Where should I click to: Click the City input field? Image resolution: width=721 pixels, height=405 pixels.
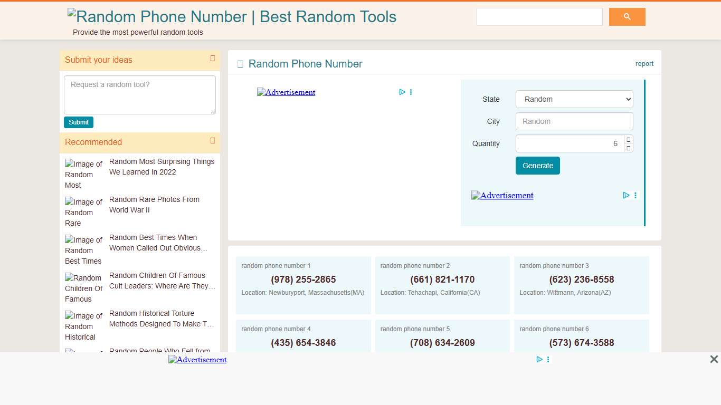574,121
